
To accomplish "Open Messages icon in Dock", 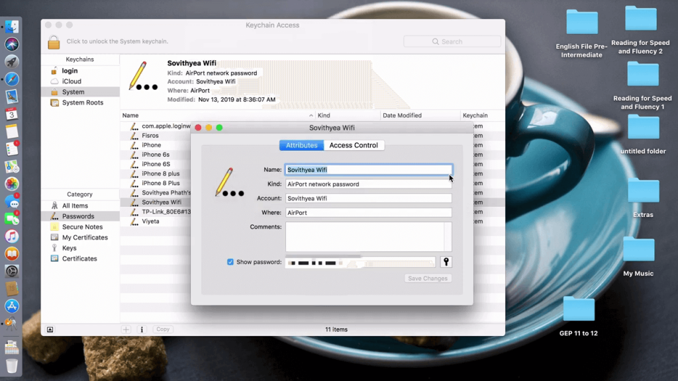I will click(x=12, y=201).
